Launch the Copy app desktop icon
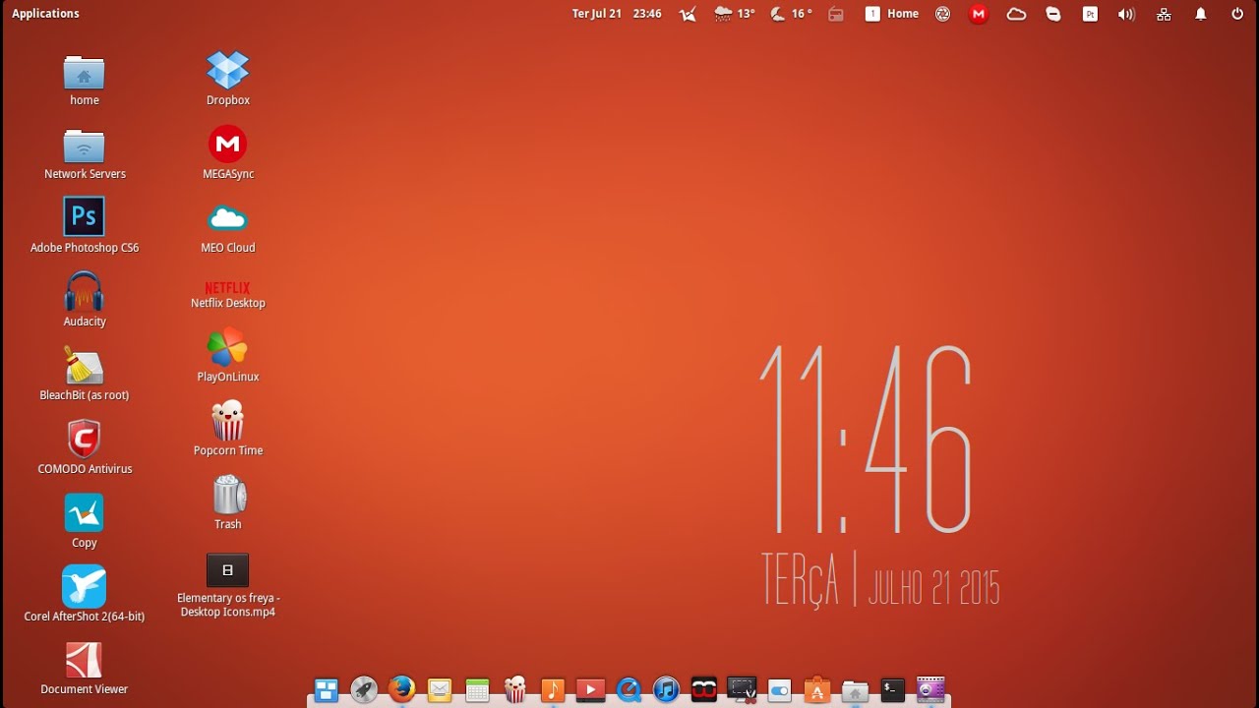 [x=84, y=512]
